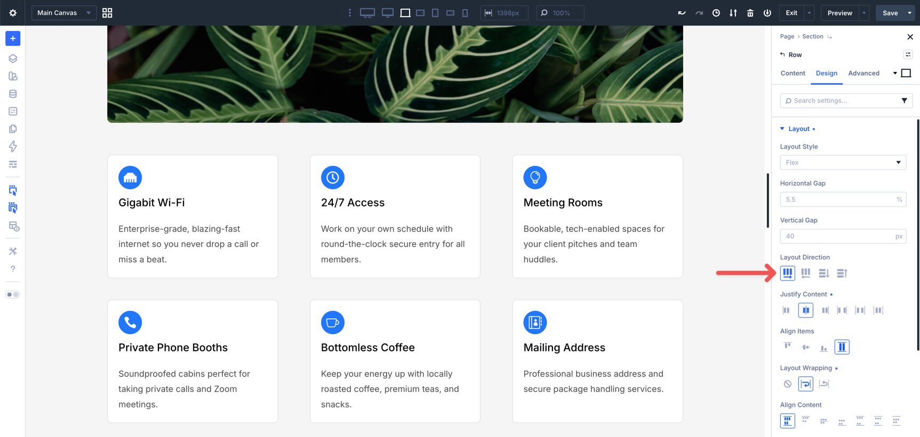920x437 pixels.
Task: Click the Meeting Rooms lightbulb icon
Action: point(535,178)
